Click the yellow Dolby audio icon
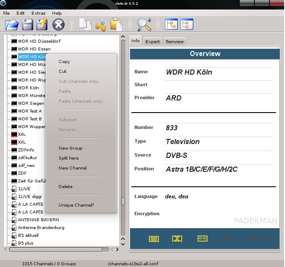The image size is (285, 267). (177, 238)
